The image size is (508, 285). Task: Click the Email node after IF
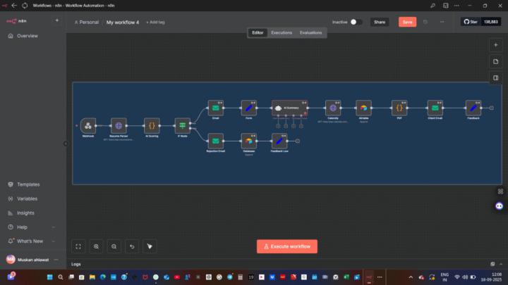click(x=215, y=108)
